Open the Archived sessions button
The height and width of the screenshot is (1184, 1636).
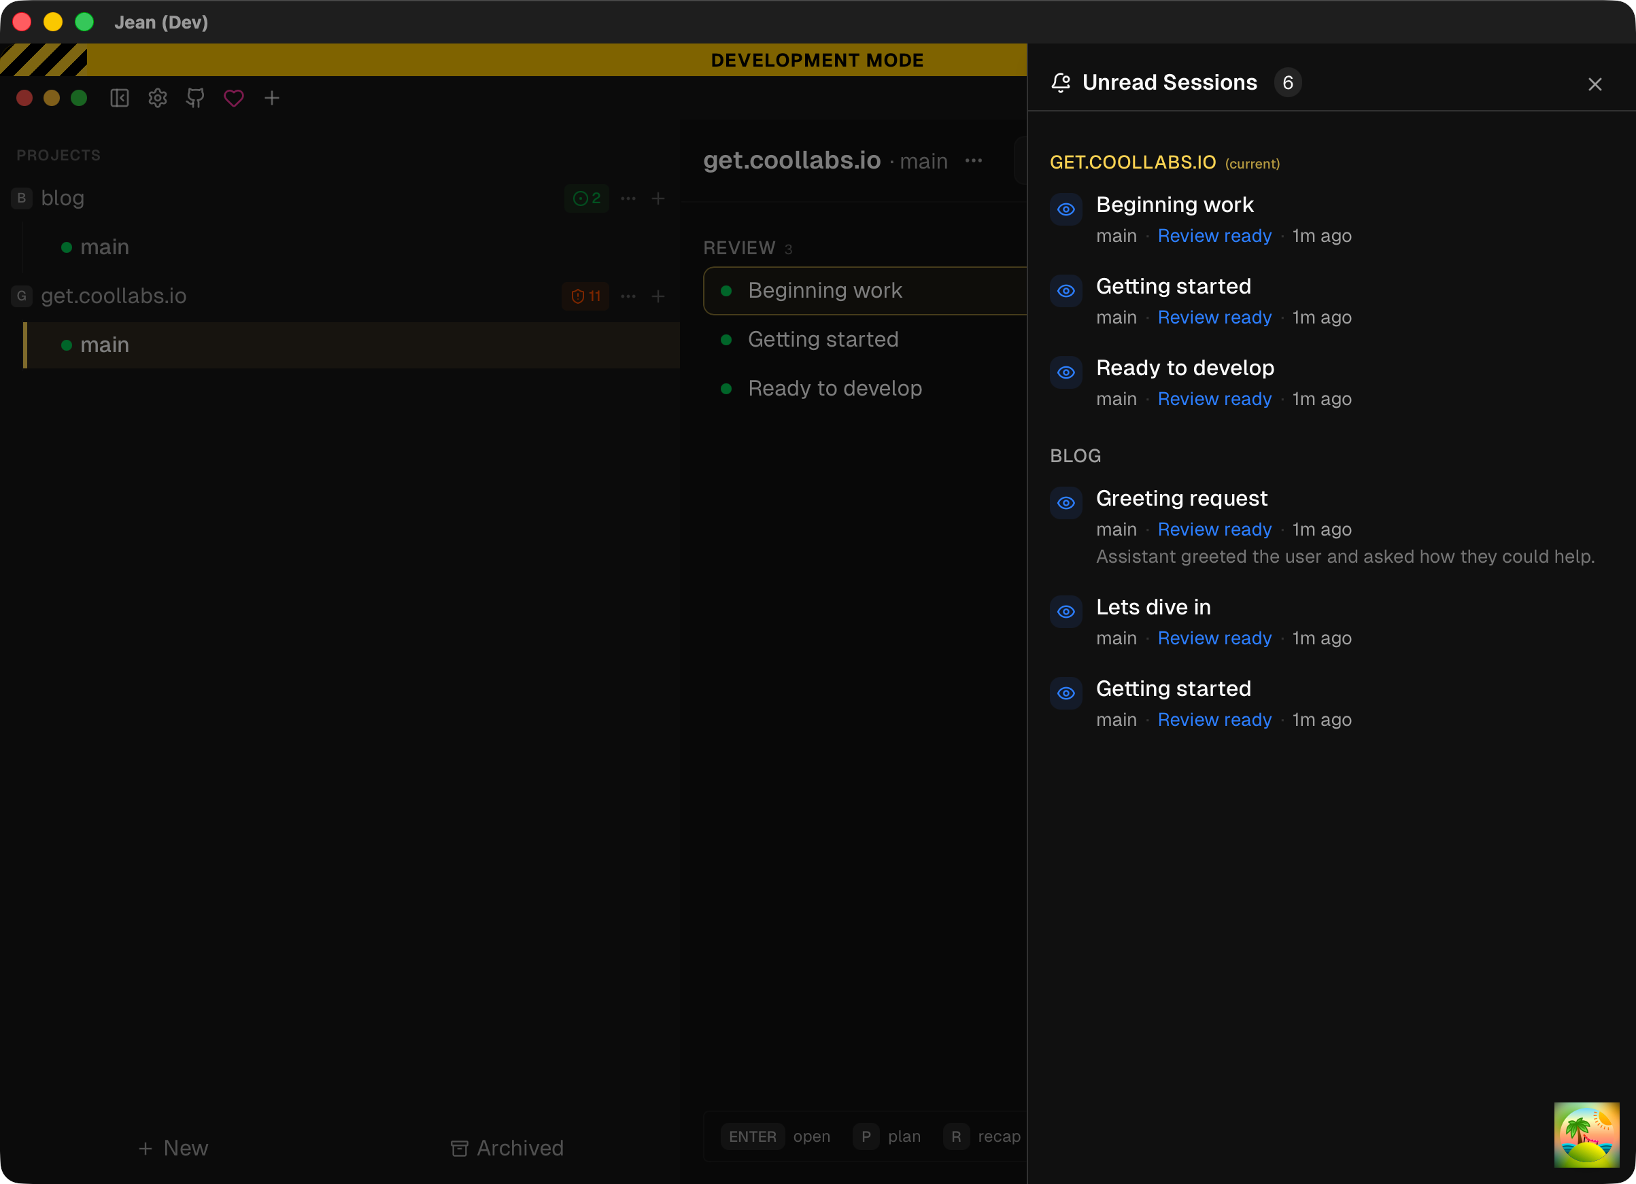pyautogui.click(x=507, y=1148)
